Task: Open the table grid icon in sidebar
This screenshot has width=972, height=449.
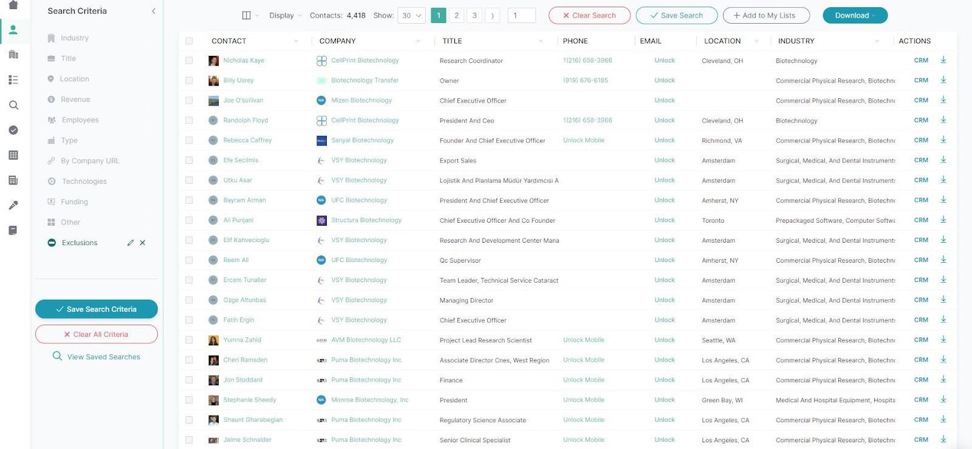Action: click(13, 155)
